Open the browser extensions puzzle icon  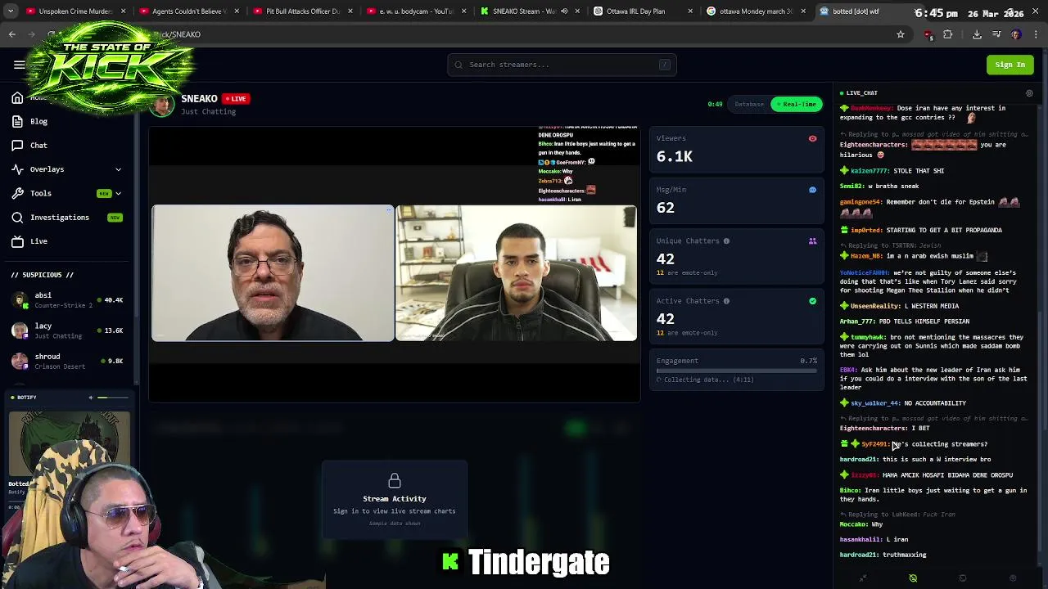coord(948,34)
